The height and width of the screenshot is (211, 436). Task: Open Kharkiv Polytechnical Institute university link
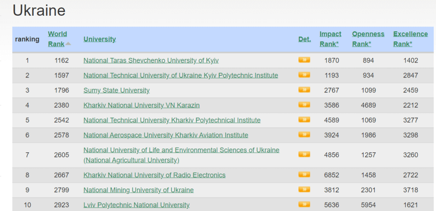click(x=172, y=120)
